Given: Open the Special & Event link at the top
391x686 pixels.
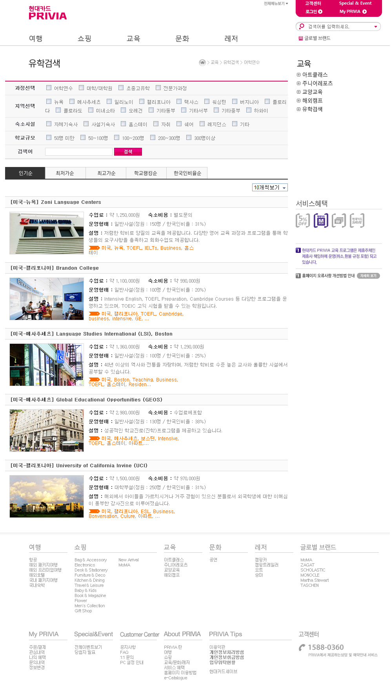Looking at the screenshot, I should [x=355, y=4].
